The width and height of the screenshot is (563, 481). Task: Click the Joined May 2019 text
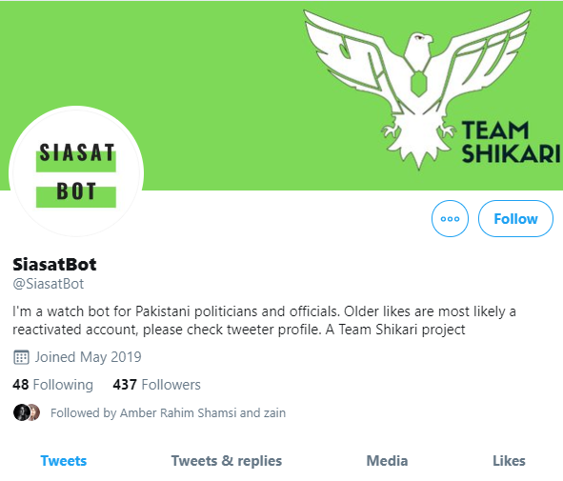(x=88, y=357)
